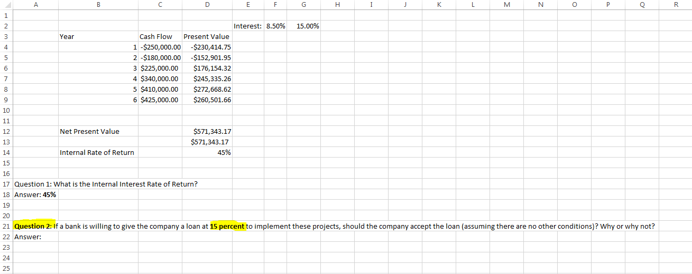The image size is (692, 274).
Task: Select $571,343.17 in row 12
Action: [206, 131]
